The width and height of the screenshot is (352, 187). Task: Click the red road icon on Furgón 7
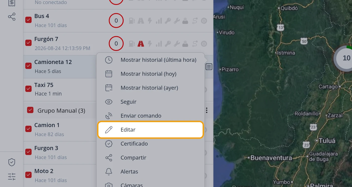(141, 44)
